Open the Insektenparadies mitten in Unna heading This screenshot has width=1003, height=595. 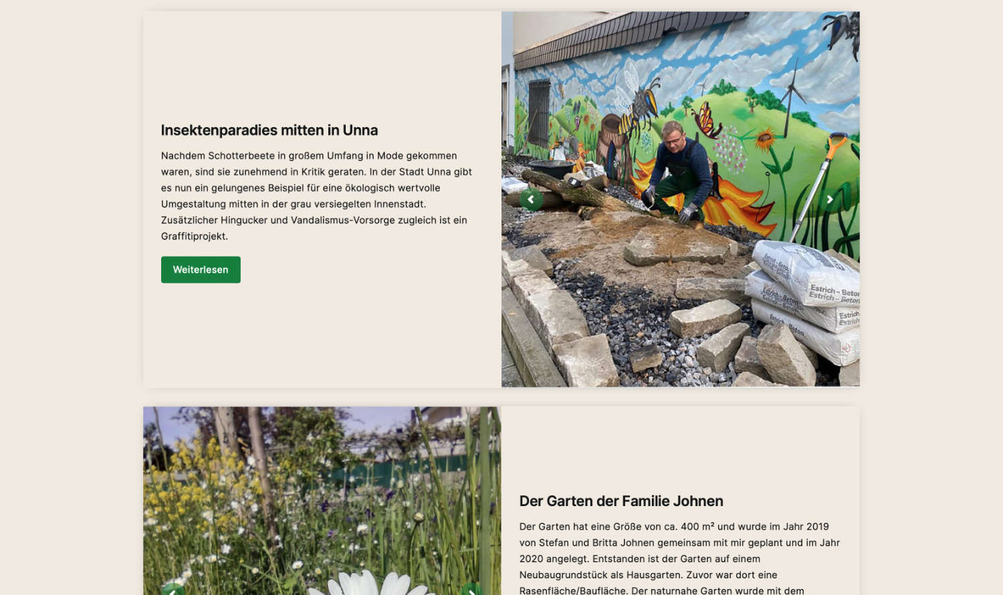coord(269,130)
